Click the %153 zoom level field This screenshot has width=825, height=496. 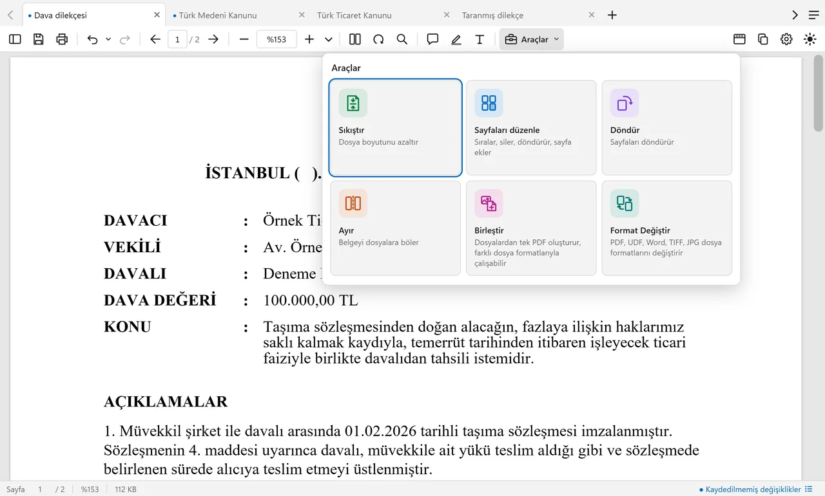click(x=277, y=39)
